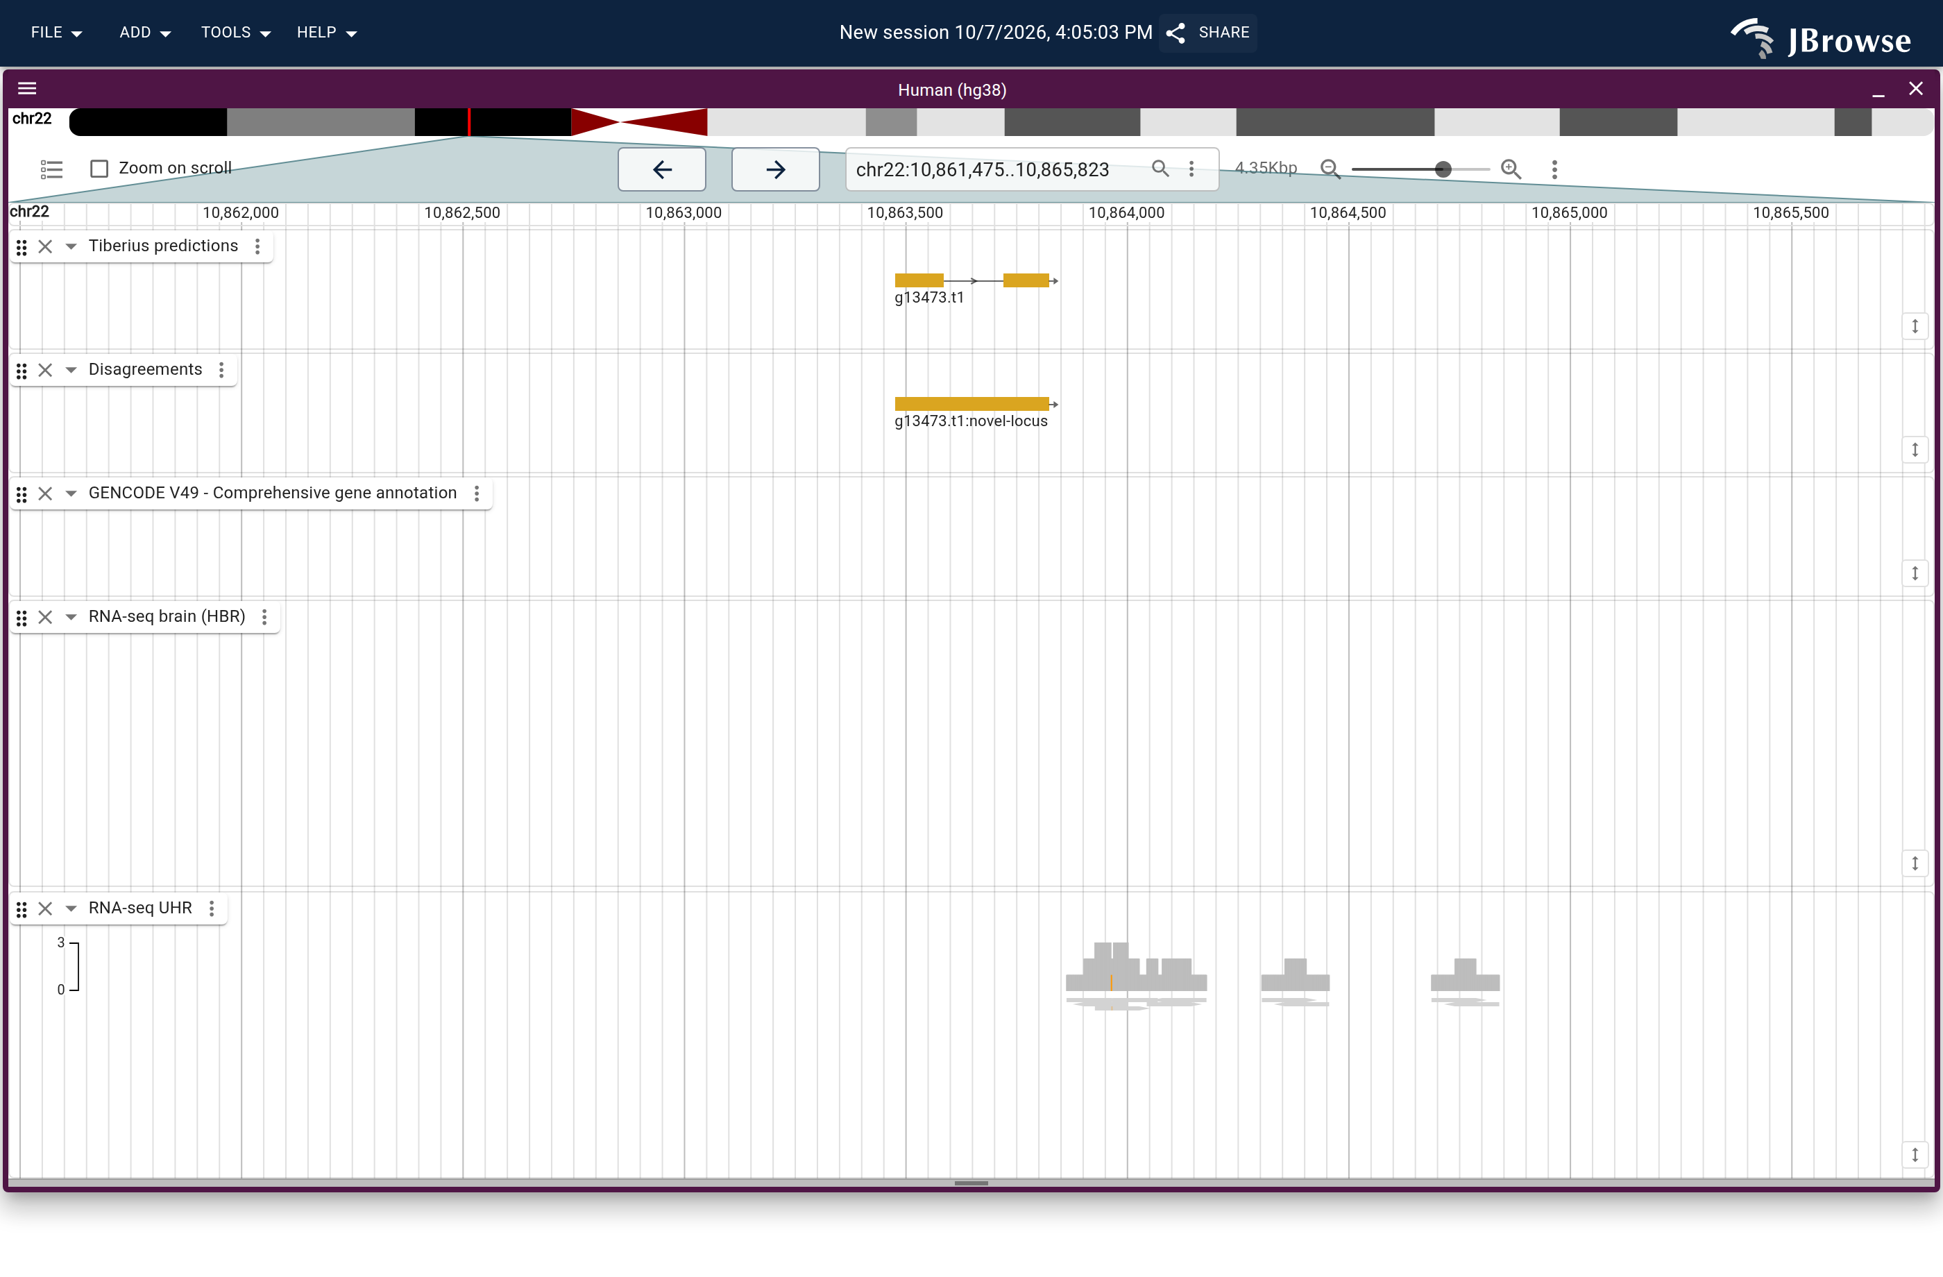Open RNA-seq UHR track menu dots
The height and width of the screenshot is (1277, 1943).
[212, 908]
